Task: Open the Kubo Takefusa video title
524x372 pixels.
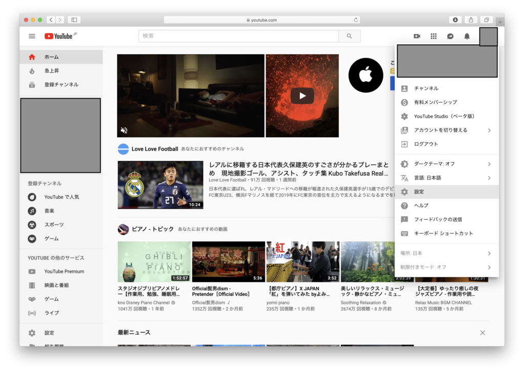Action: tap(299, 169)
